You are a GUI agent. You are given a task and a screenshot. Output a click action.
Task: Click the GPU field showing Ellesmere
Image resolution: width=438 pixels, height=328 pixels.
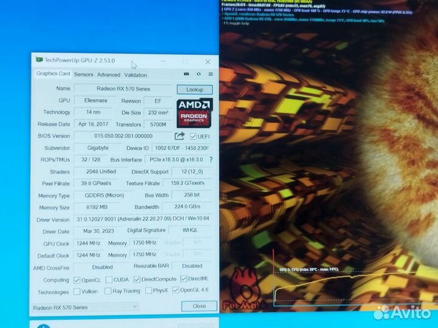(x=96, y=100)
